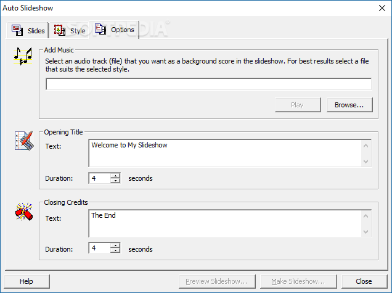Viewport: 392px width, 293px height.
Task: Click the audio track file path field
Action: [x=208, y=84]
